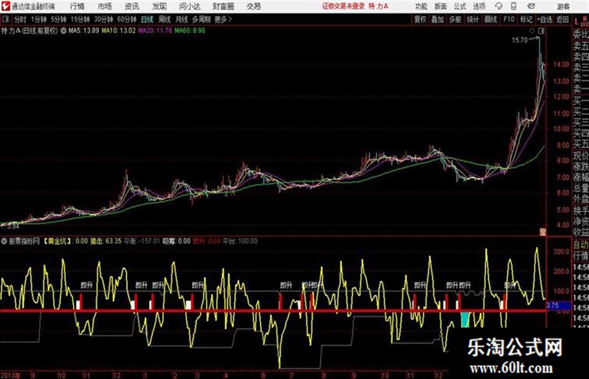Open the headset customer service icon
The height and width of the screenshot is (379, 589).
coord(499,6)
